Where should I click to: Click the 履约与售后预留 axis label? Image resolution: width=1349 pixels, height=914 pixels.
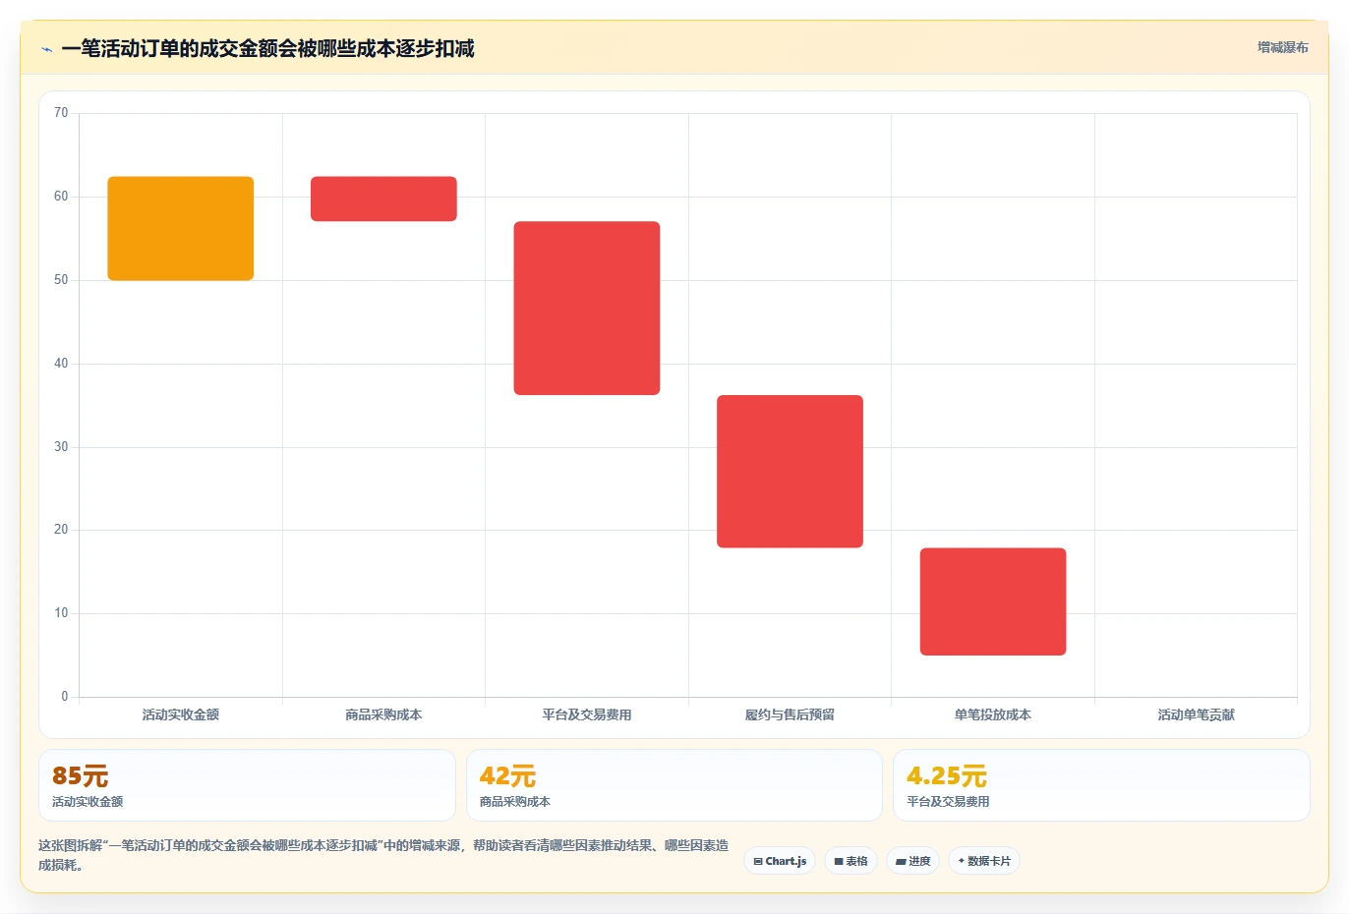coord(790,714)
